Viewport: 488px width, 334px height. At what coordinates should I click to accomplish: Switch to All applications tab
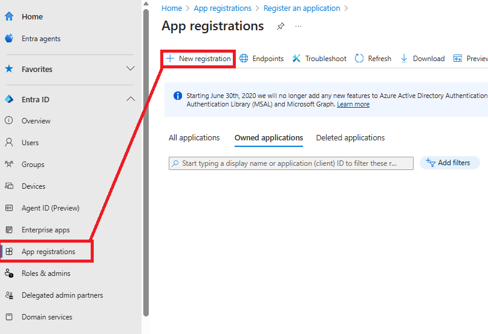point(194,138)
